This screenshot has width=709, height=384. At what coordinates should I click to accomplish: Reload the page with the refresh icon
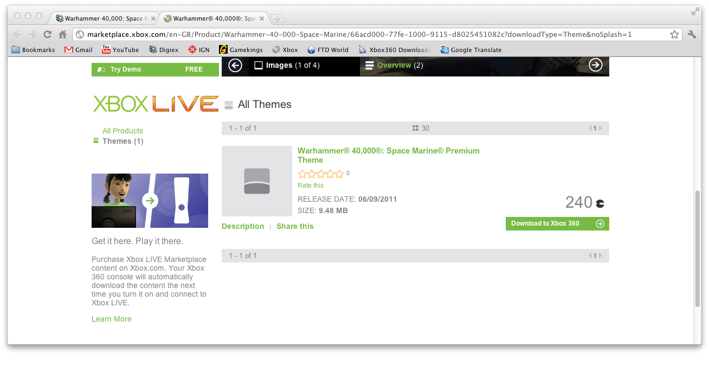point(48,34)
